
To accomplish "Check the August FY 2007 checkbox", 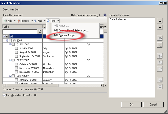I will [16, 52].
